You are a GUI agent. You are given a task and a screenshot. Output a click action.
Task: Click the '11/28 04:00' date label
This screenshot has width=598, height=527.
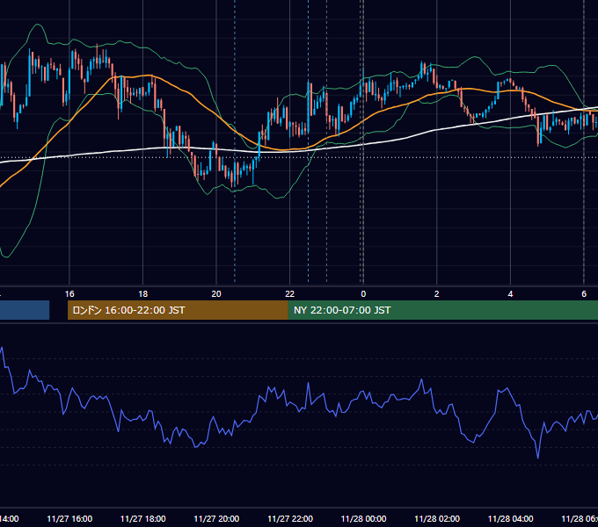coord(511,518)
